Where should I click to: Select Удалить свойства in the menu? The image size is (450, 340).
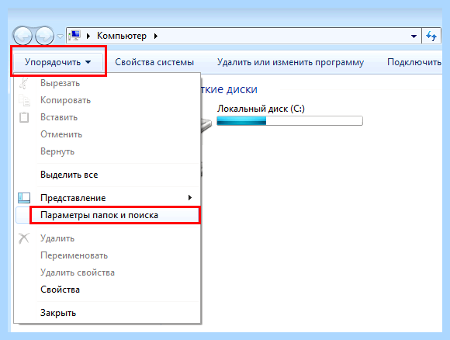(x=108, y=272)
